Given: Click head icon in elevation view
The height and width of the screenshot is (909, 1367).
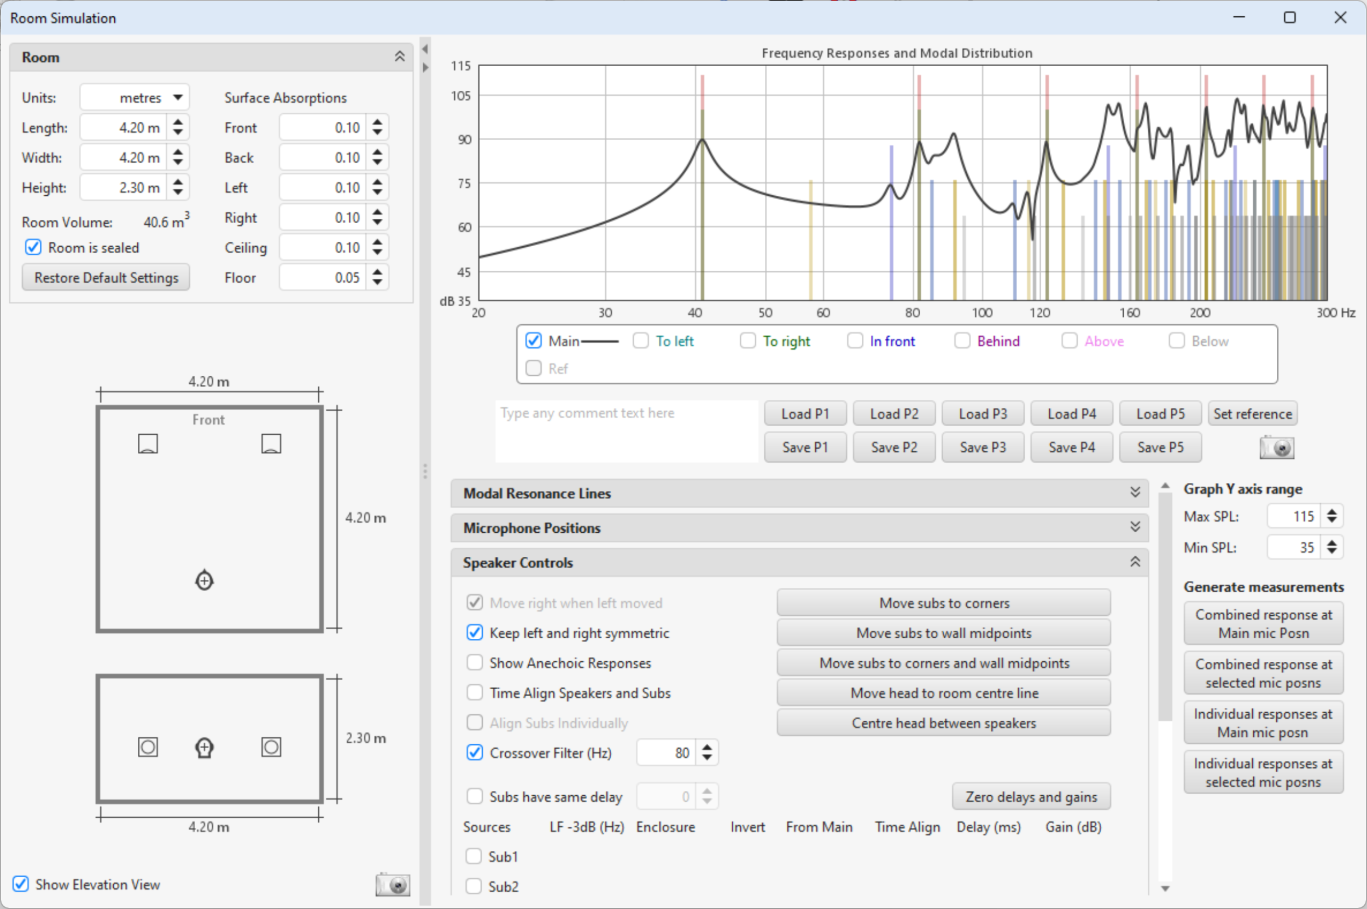Looking at the screenshot, I should [x=204, y=747].
